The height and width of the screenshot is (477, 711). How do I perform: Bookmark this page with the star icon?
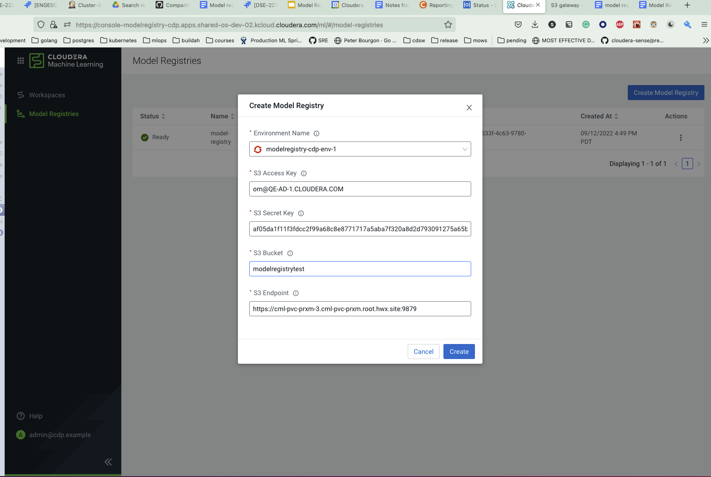(x=448, y=25)
